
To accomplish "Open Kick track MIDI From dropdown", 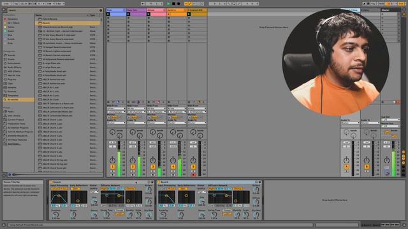I will tap(116, 109).
